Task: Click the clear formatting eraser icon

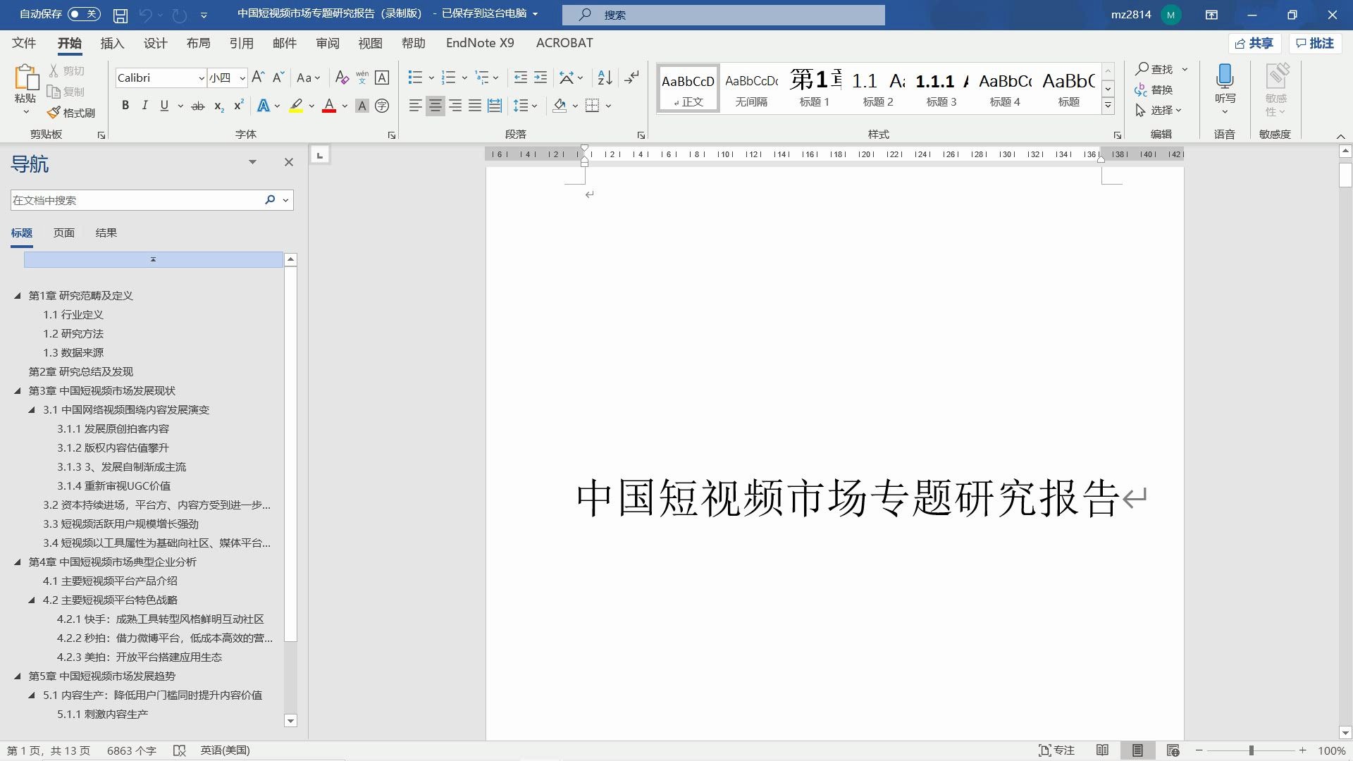Action: click(342, 78)
